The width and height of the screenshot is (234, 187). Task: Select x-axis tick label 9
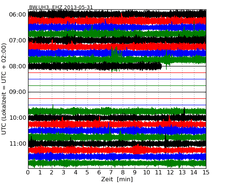[x=135, y=172]
